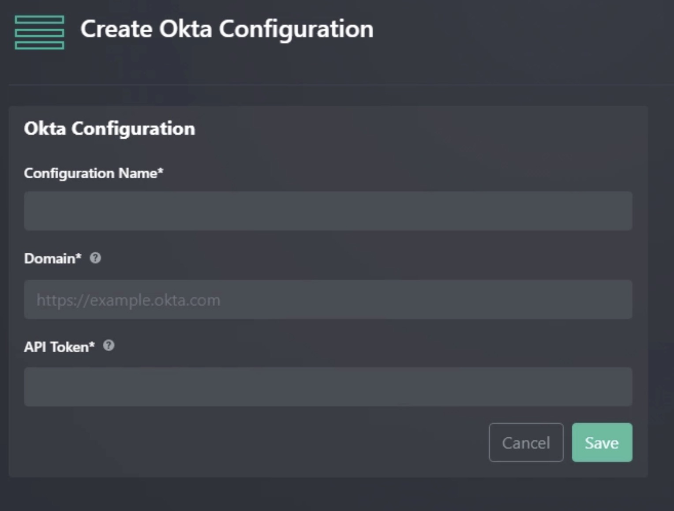Click inside the Configuration Name field
674x511 pixels.
[328, 211]
